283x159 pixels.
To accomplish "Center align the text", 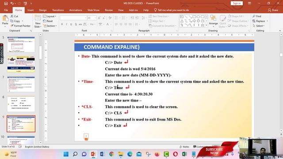I will coord(121,24).
